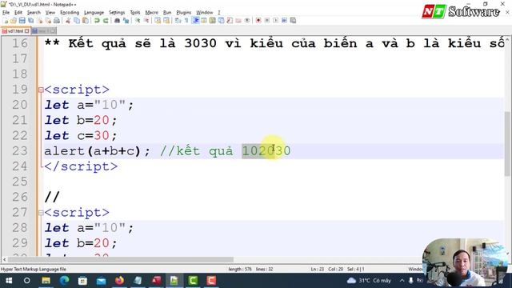The width and height of the screenshot is (512, 288).
Task: Click the Copy toolbar icon
Action: (x=77, y=21)
